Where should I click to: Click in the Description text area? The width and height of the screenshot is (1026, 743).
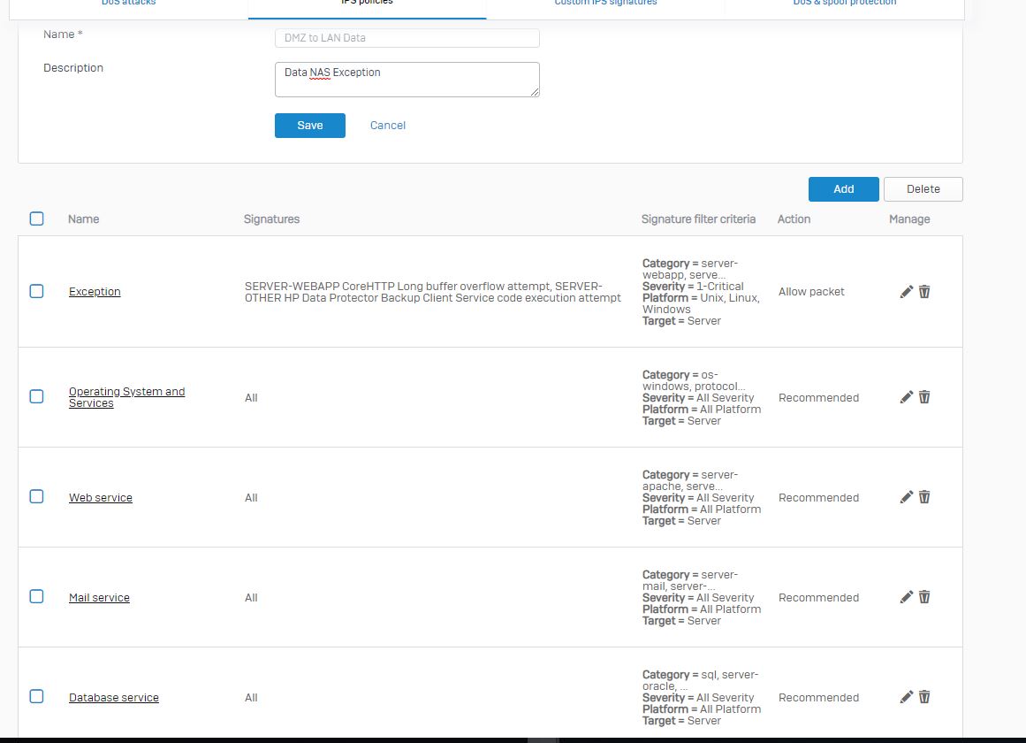point(407,80)
